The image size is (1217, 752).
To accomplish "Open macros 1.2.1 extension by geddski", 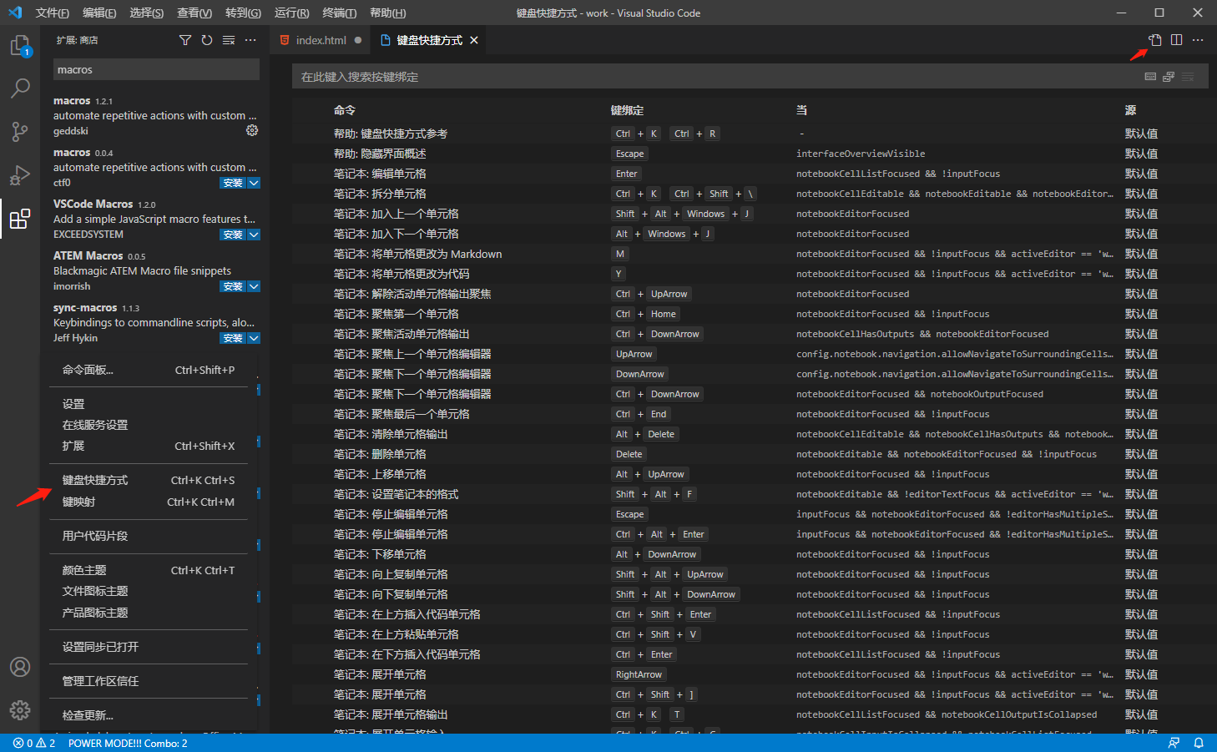I will 156,115.
